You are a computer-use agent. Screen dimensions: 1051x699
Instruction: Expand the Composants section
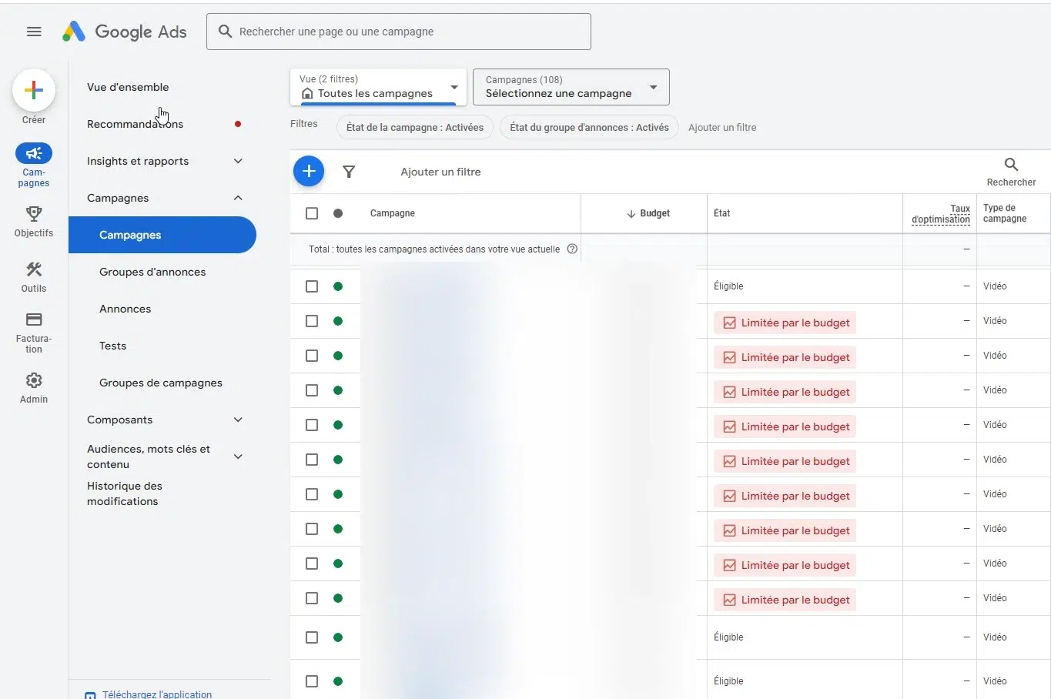point(238,420)
